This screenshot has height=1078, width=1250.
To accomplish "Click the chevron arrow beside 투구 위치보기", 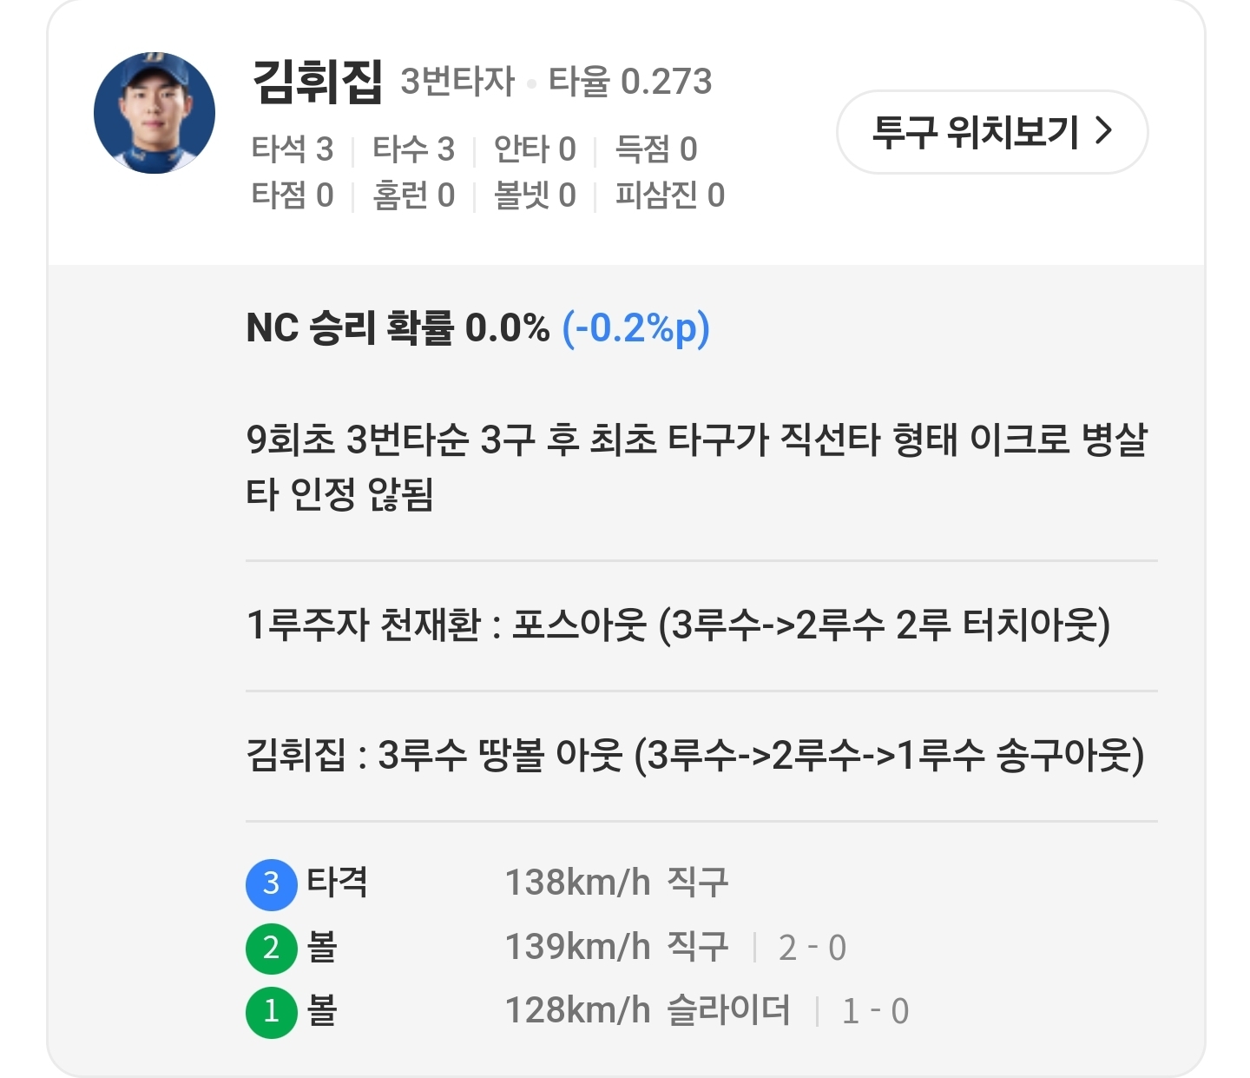I will click(x=1104, y=131).
